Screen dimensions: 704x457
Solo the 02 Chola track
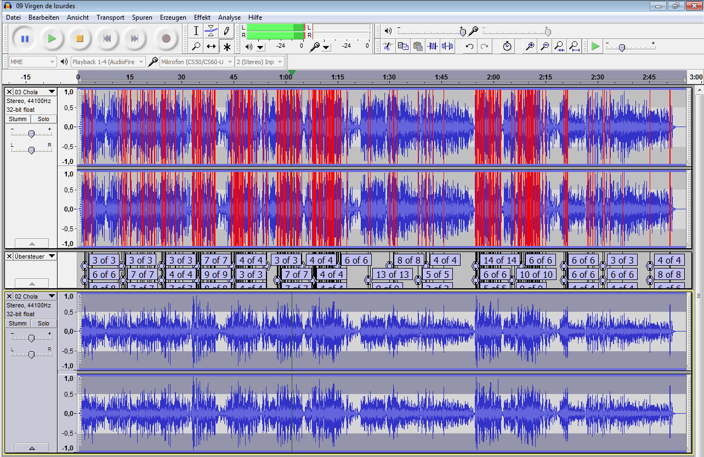tap(43, 323)
